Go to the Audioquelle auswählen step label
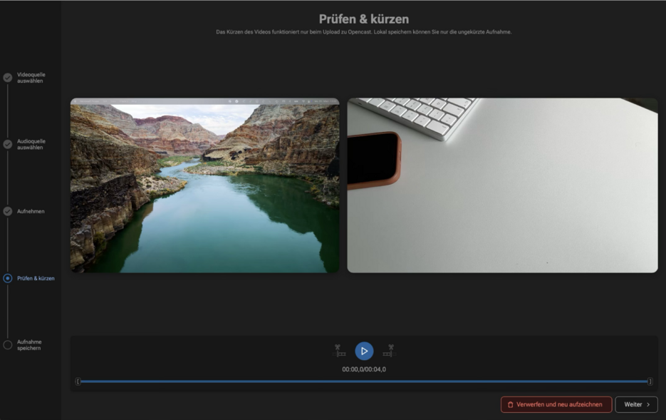Image resolution: width=666 pixels, height=420 pixels. pos(31,144)
